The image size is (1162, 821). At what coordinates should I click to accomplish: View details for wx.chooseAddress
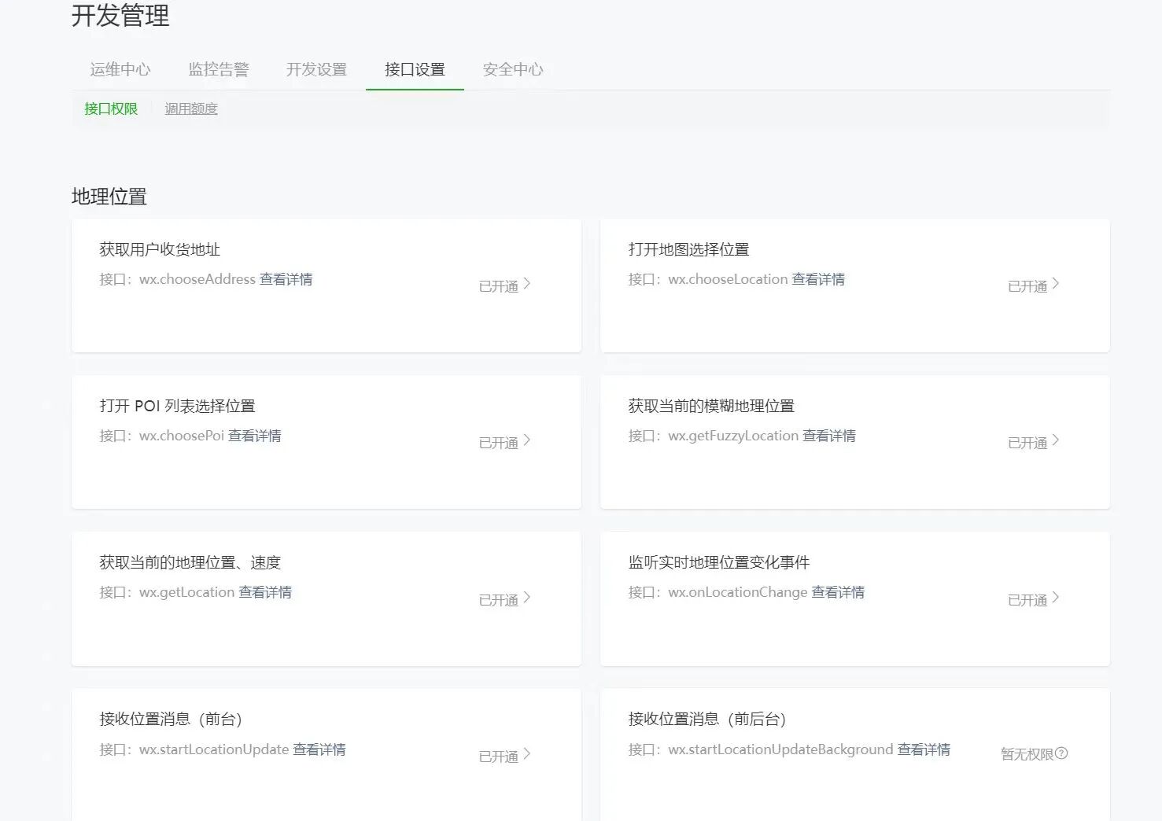tap(286, 279)
